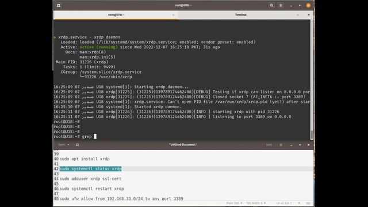Click the line number 44 in the editor gutter
Screen dimensions: 368x207
coord(56,179)
